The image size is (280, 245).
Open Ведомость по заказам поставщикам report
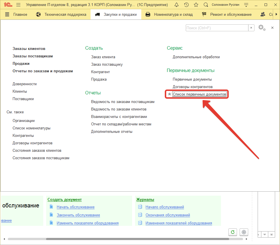click(x=122, y=102)
